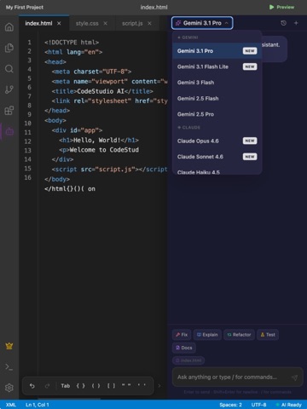Close the index.html tab
307x409 pixels.
(59, 23)
